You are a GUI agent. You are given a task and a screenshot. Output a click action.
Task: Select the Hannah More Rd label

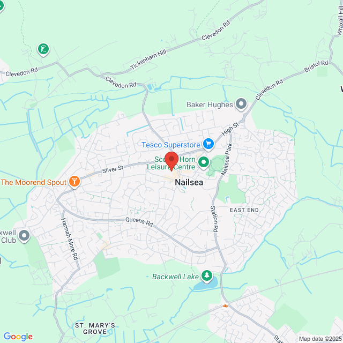click(x=70, y=239)
